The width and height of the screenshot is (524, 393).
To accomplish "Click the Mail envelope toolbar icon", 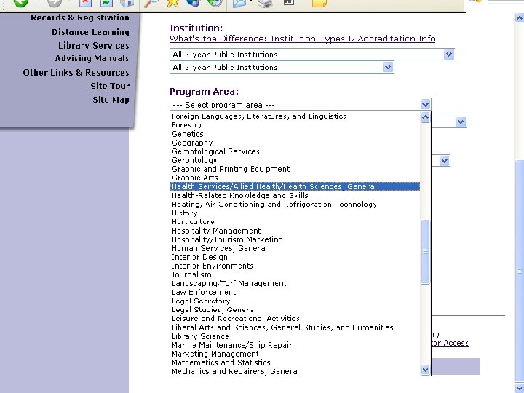I will coord(239,3).
